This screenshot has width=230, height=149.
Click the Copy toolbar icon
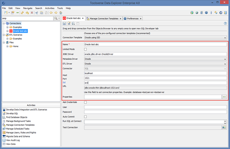pyautogui.click(x=41, y=13)
